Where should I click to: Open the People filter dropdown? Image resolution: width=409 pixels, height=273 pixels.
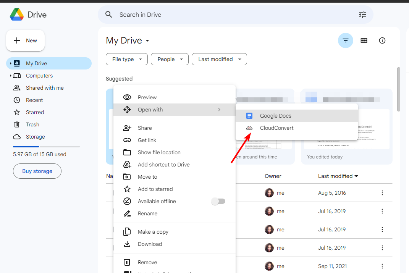click(170, 59)
